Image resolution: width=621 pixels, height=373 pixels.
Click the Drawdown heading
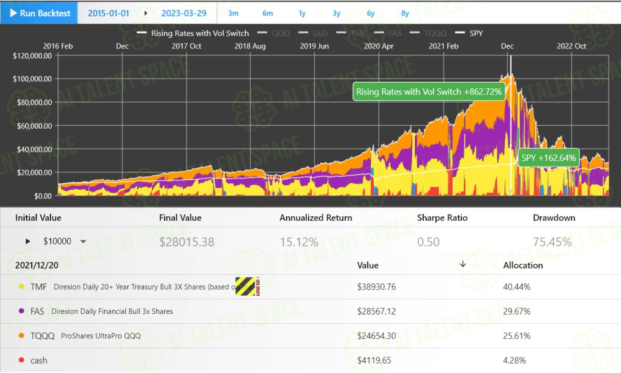coord(554,218)
